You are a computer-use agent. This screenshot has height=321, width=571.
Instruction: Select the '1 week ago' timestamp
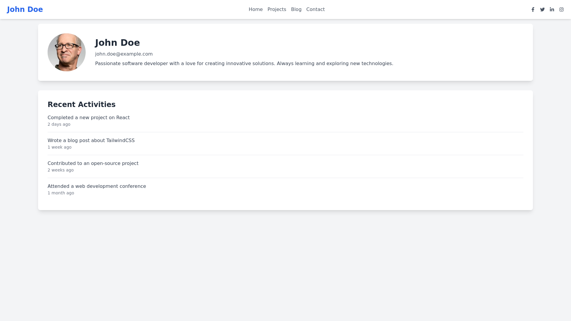click(x=59, y=147)
